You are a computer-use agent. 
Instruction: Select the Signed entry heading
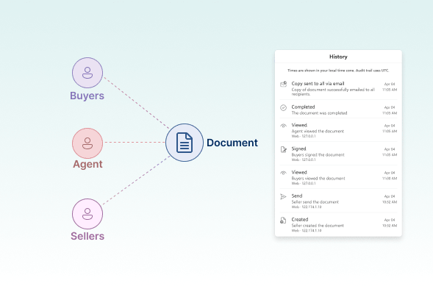point(298,149)
